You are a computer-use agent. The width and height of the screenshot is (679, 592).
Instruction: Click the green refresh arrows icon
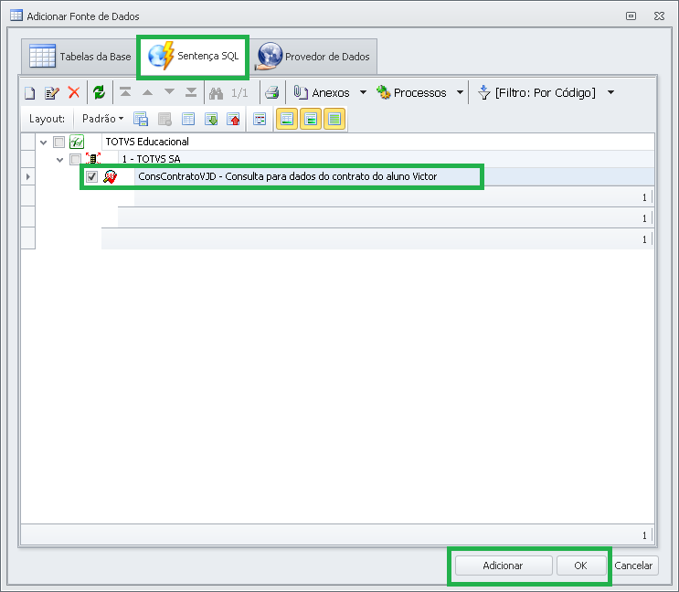tap(100, 92)
